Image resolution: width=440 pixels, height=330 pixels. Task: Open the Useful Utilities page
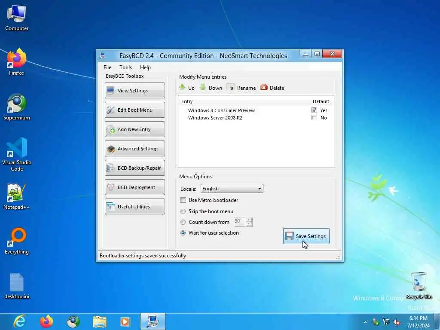point(134,207)
